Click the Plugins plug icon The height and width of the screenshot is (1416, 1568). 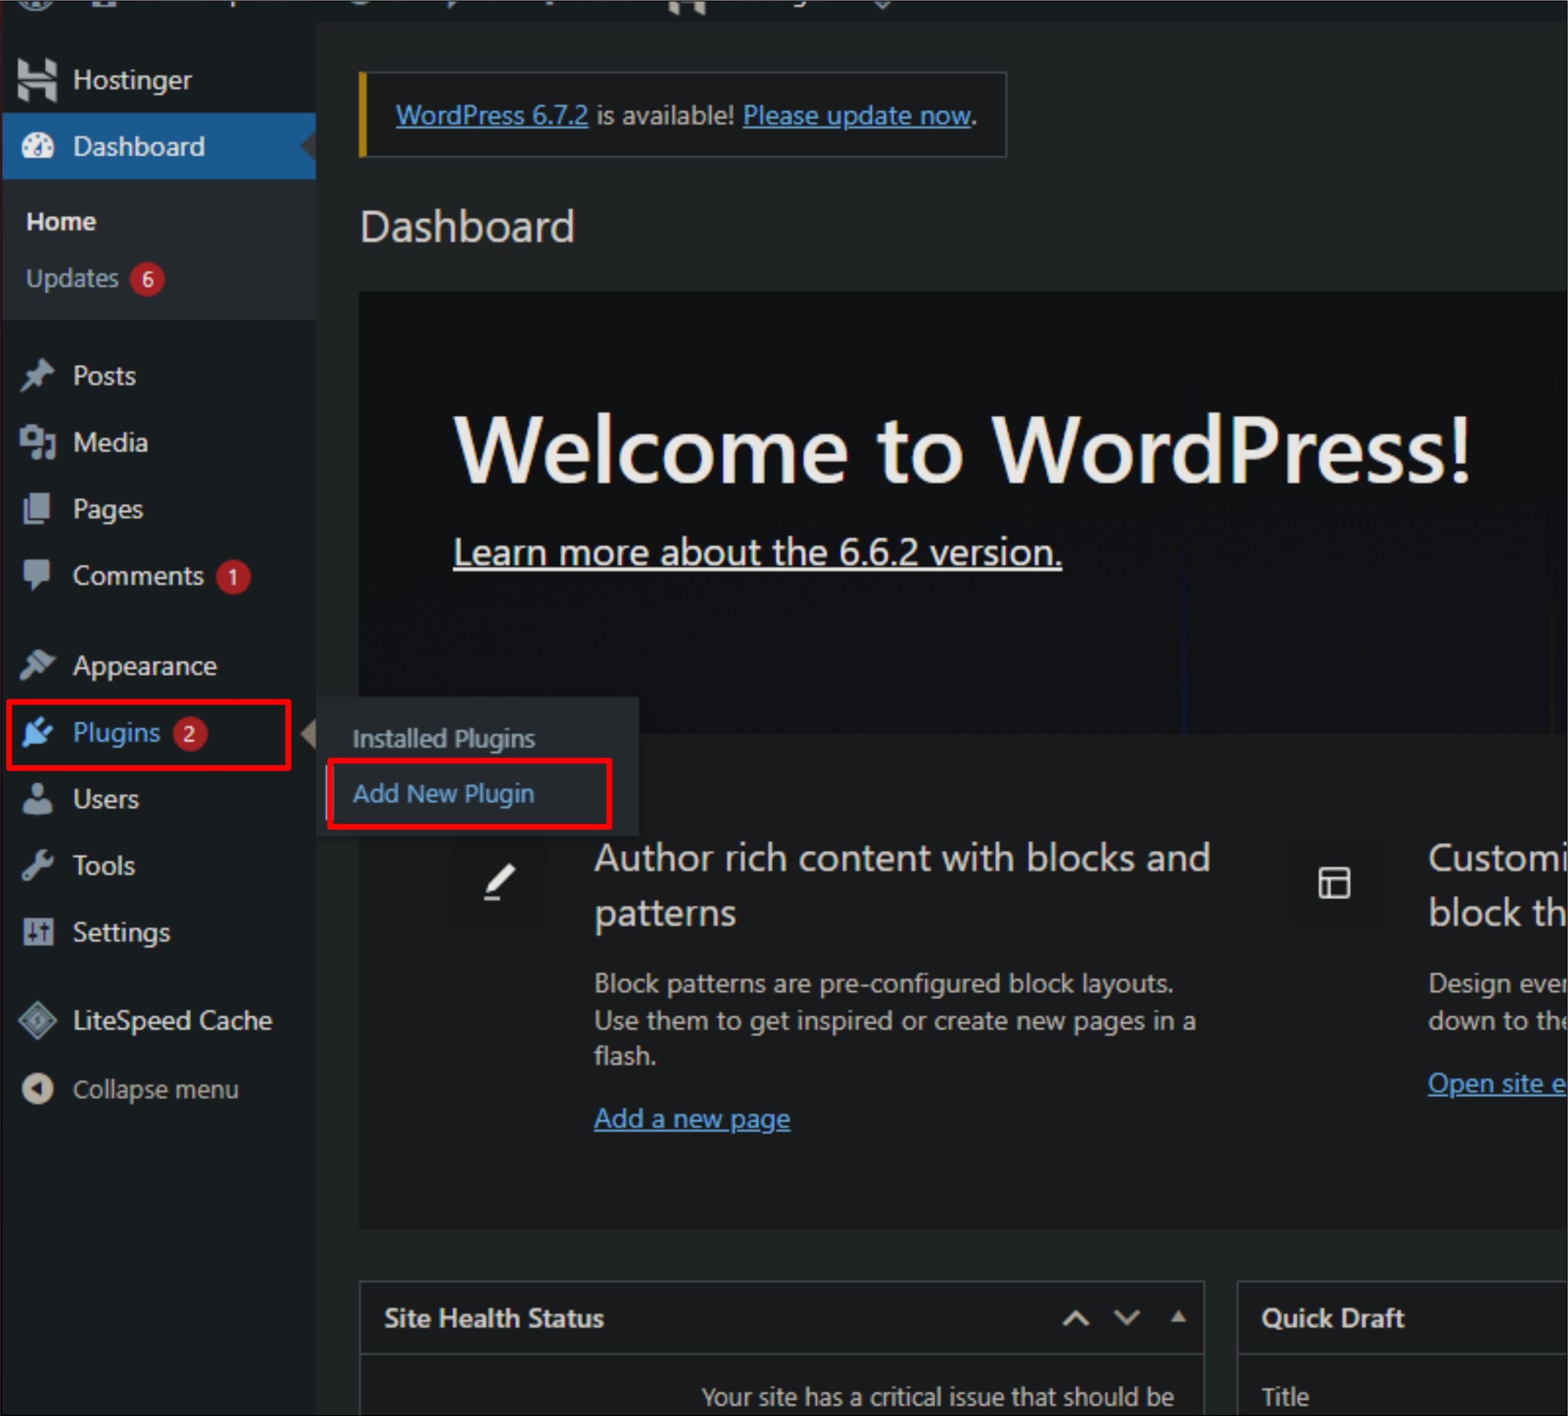(x=37, y=733)
